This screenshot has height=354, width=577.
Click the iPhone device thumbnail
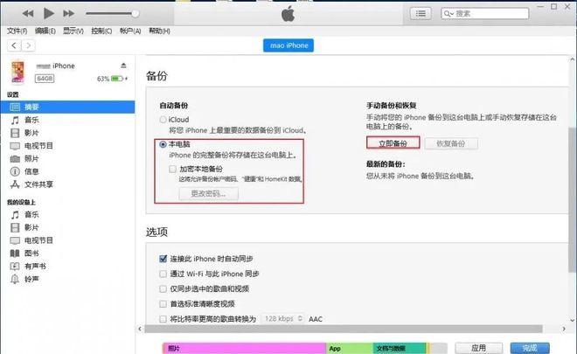[x=17, y=72]
